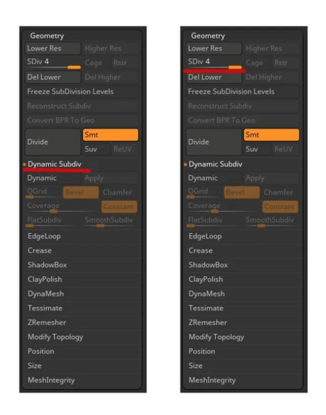Click the SDiv slider in left panel

coord(53,63)
